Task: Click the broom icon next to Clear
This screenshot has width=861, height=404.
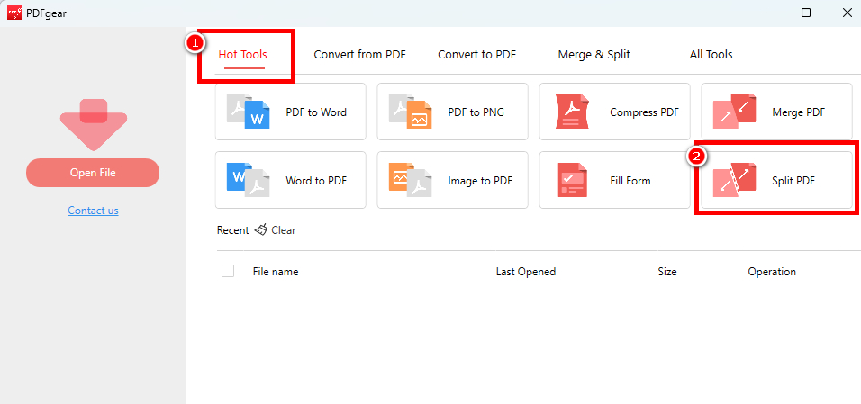Action: (261, 230)
